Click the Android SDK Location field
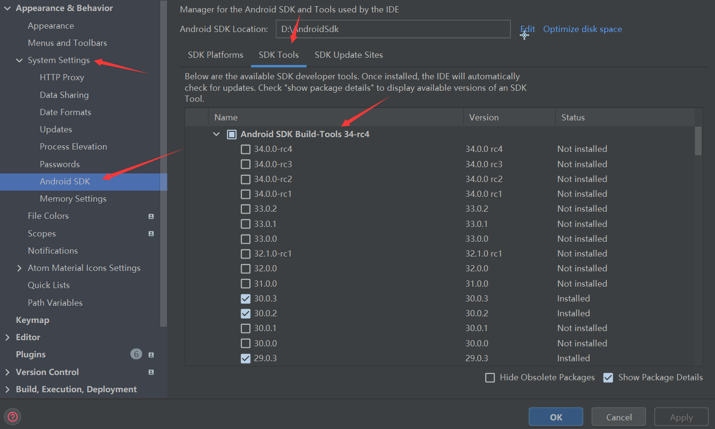 (x=393, y=29)
